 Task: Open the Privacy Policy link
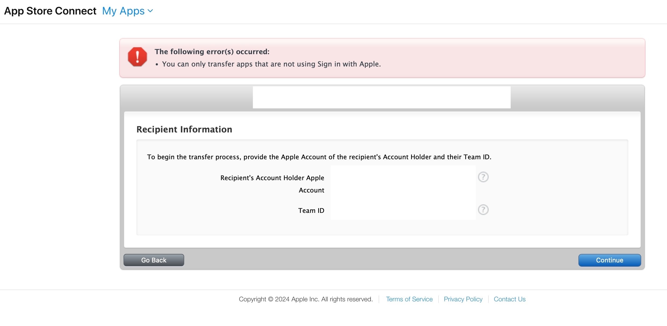click(463, 299)
